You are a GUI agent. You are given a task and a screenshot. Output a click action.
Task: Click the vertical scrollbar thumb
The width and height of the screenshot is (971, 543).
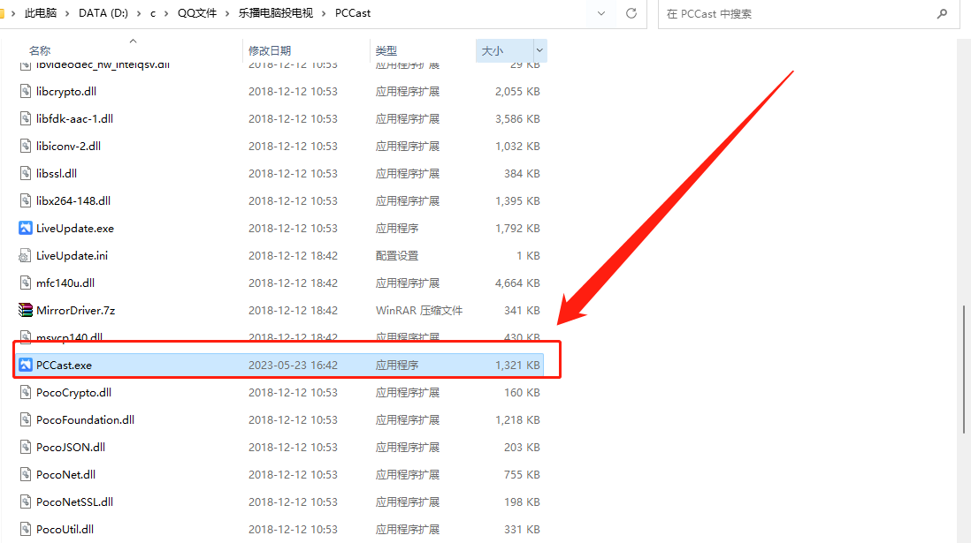(964, 369)
